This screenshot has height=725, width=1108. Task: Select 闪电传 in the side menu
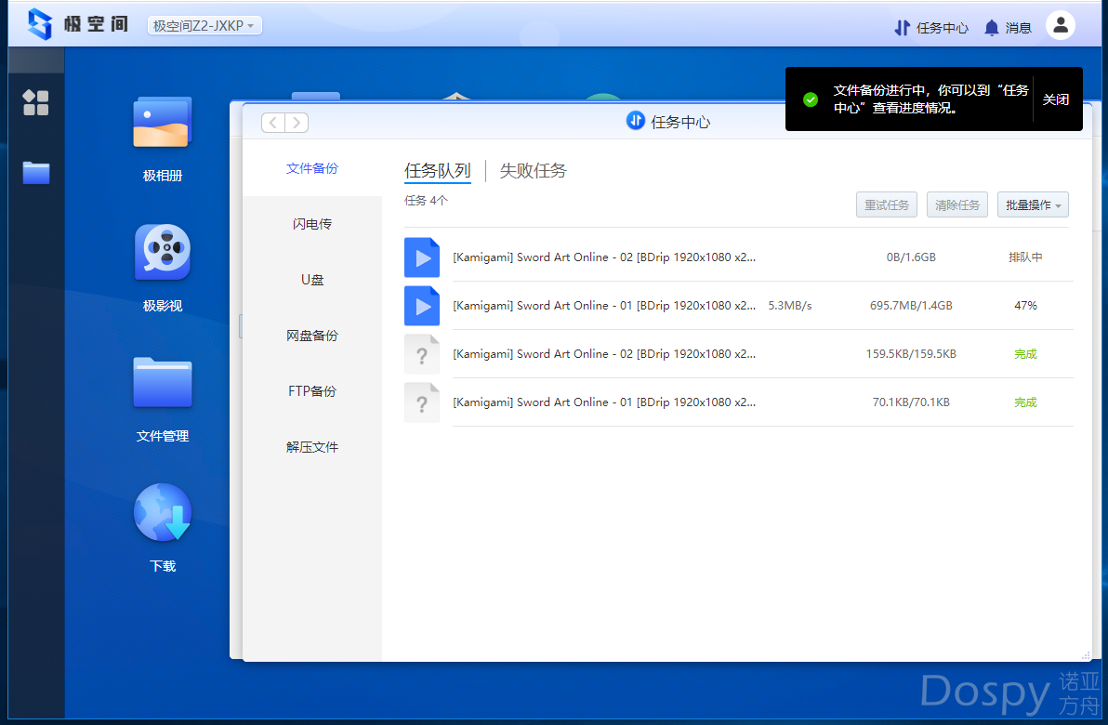pyautogui.click(x=311, y=224)
